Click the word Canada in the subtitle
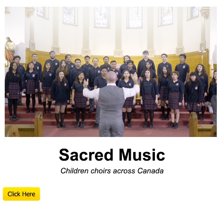The width and height of the screenshot is (222, 205). point(150,171)
